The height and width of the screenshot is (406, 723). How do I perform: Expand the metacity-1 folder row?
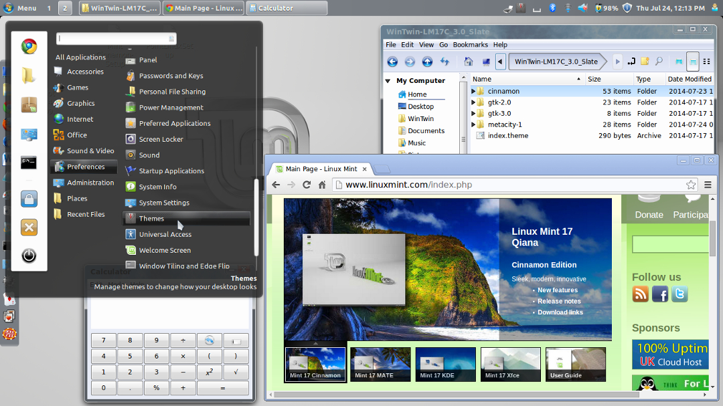tap(473, 124)
